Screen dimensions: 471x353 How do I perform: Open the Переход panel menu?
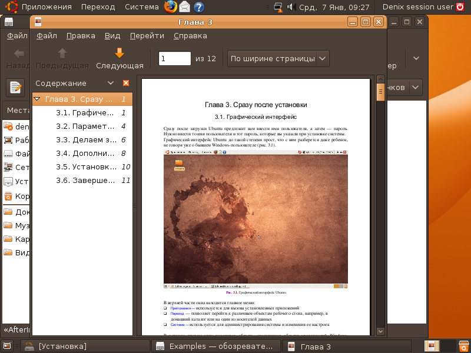point(98,7)
